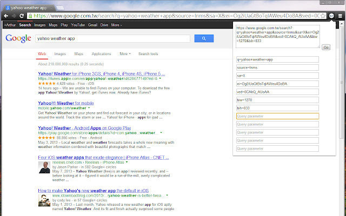The height and width of the screenshot is (216, 346).
Task: Click the Google logo
Action: 18,38
